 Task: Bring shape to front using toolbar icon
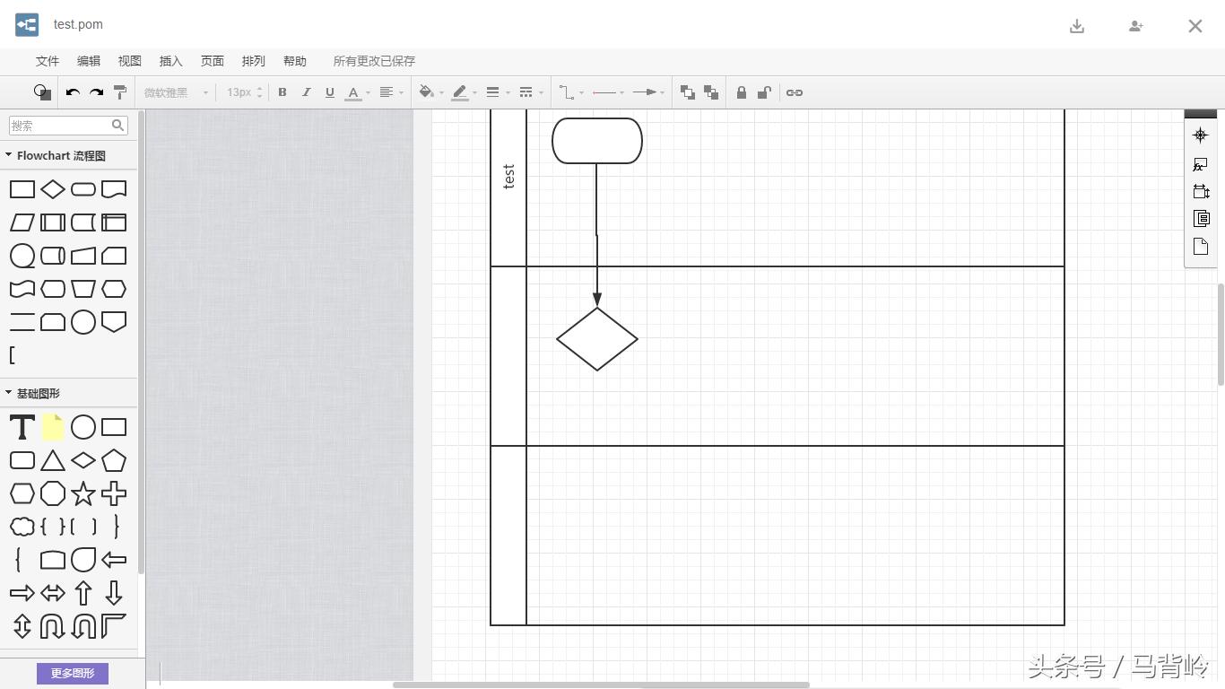(x=688, y=92)
